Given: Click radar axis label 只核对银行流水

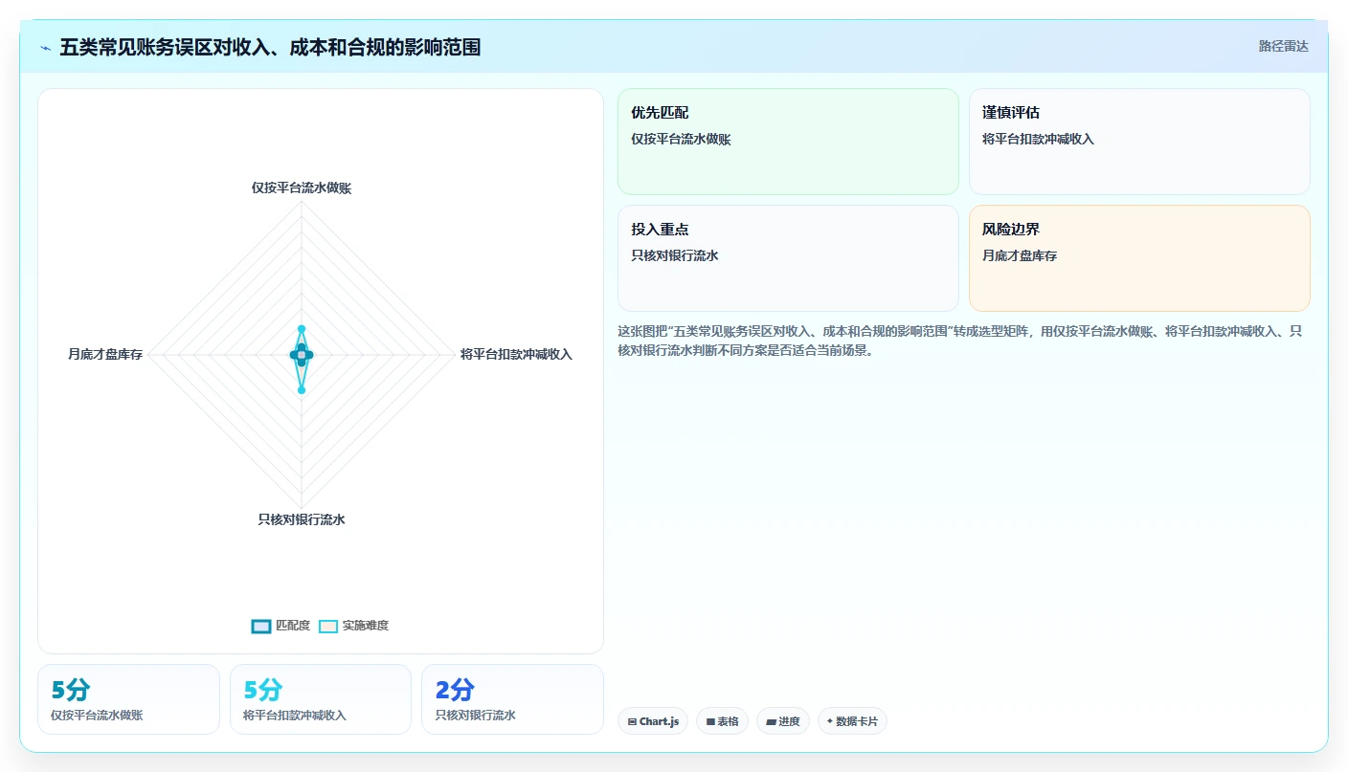Looking at the screenshot, I should pyautogui.click(x=302, y=520).
